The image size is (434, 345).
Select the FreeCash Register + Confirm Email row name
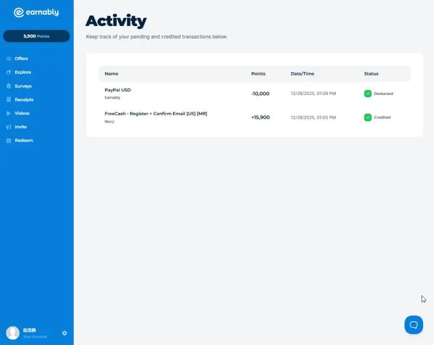pyautogui.click(x=156, y=114)
